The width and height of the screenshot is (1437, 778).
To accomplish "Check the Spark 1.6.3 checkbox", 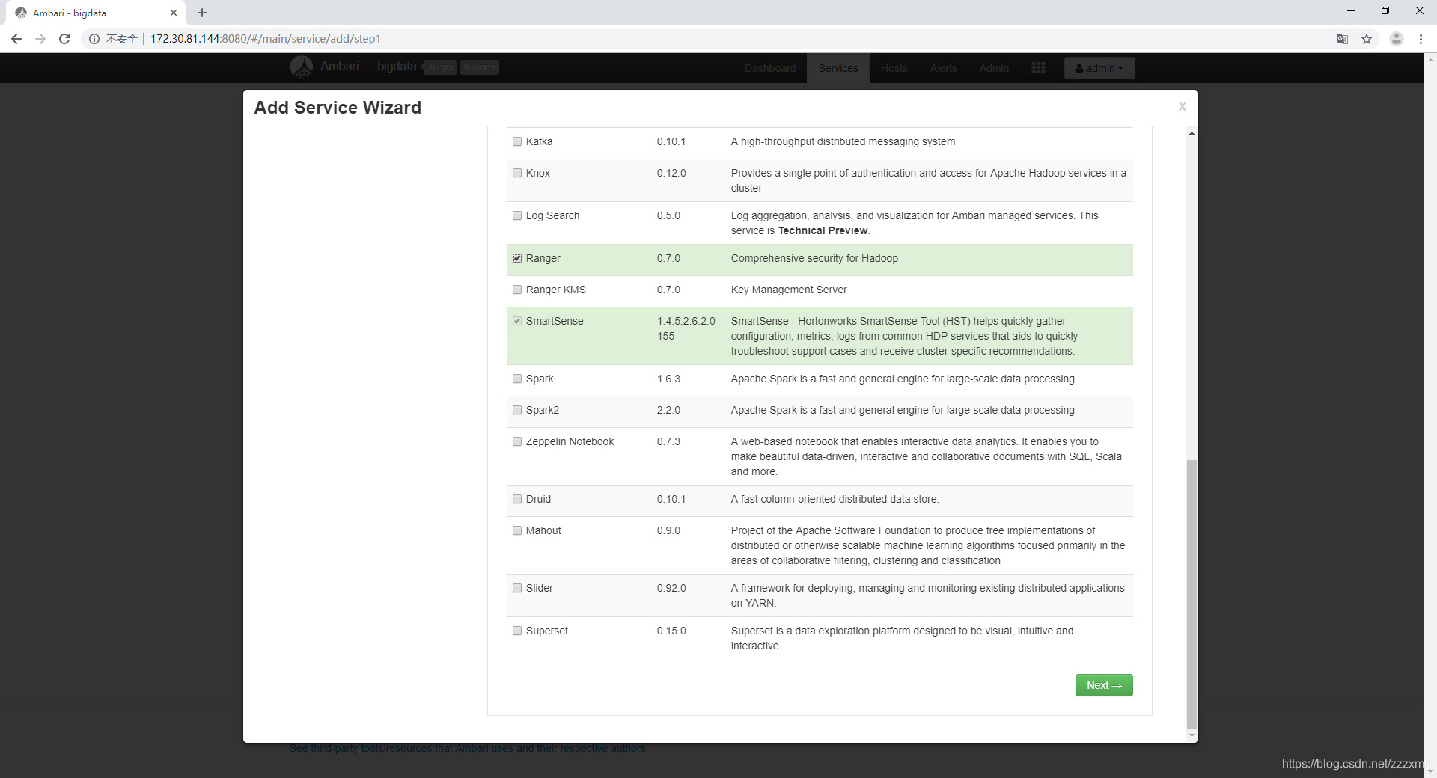I will click(x=517, y=379).
